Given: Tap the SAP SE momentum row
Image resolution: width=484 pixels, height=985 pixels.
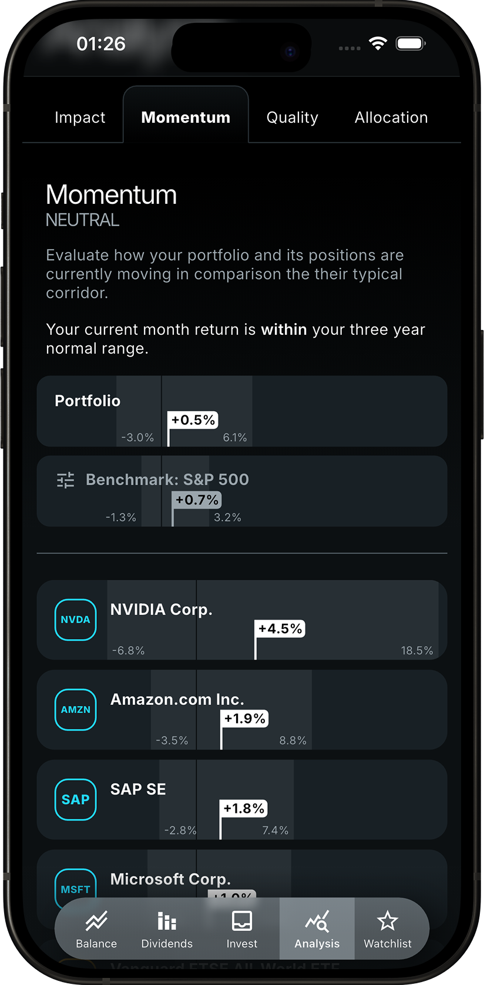Looking at the screenshot, I should 242,799.
